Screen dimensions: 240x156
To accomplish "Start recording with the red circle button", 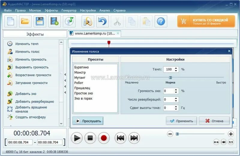I will click(x=103, y=138).
